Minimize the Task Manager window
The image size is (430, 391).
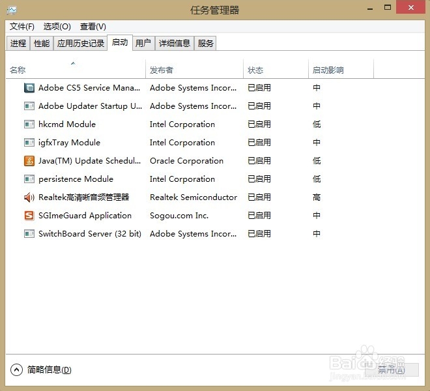click(x=370, y=8)
